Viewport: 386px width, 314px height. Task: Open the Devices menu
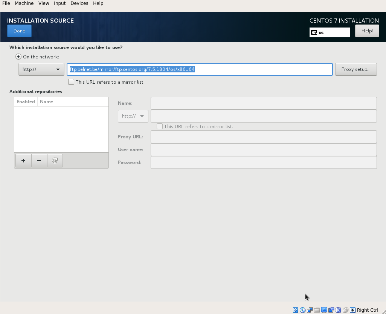(79, 3)
